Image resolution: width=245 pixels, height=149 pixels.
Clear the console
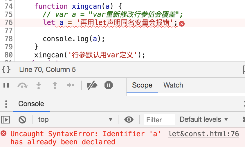click(22, 119)
